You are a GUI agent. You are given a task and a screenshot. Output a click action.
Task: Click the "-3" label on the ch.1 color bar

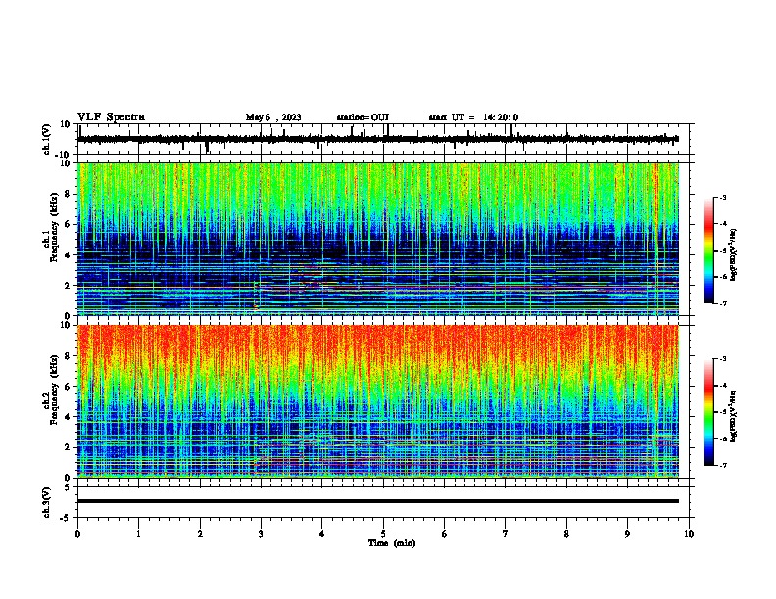point(723,197)
